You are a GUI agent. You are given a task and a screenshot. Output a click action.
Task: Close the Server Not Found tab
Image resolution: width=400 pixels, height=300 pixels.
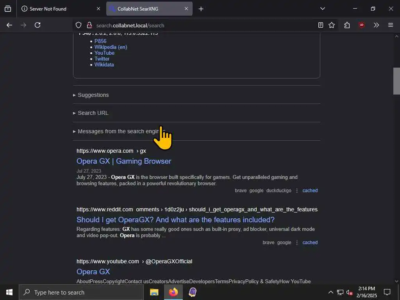pyautogui.click(x=98, y=9)
